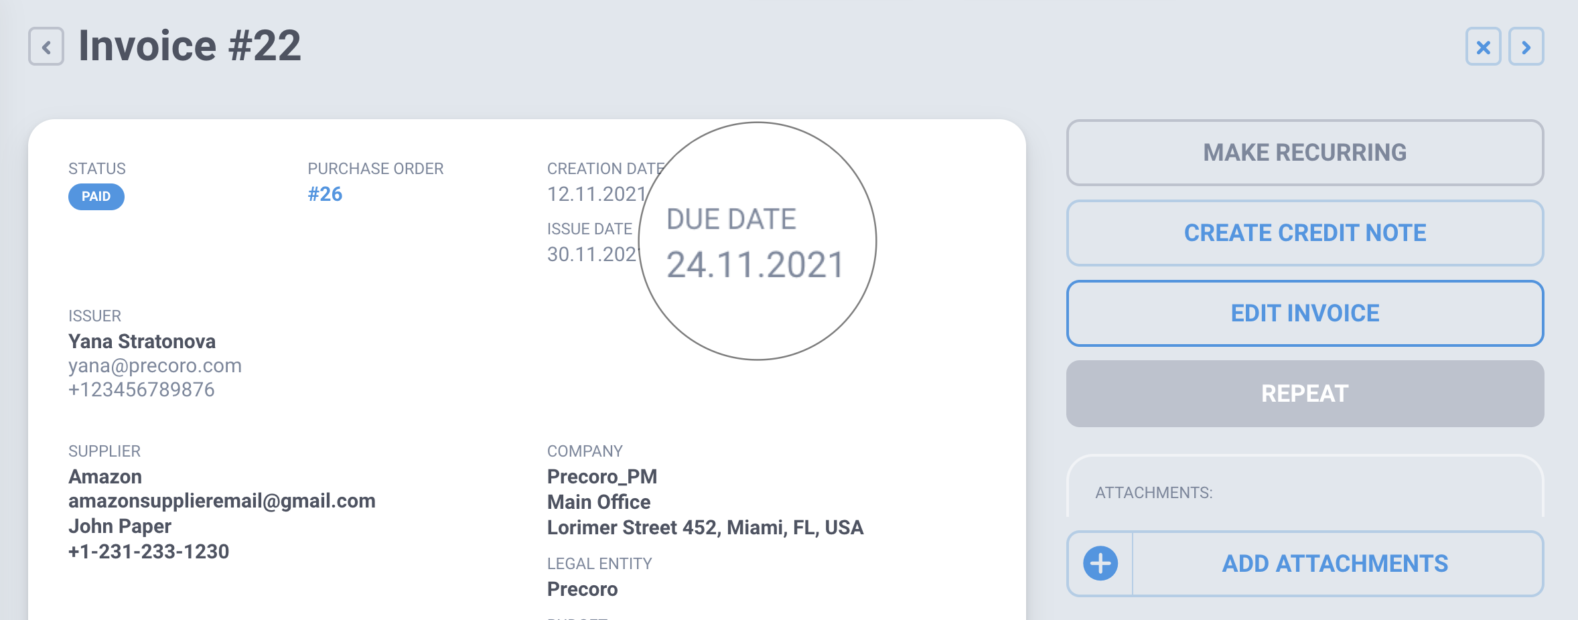Screen dimensions: 1578x620
Task: Open purchase order #26 link
Action: [325, 194]
